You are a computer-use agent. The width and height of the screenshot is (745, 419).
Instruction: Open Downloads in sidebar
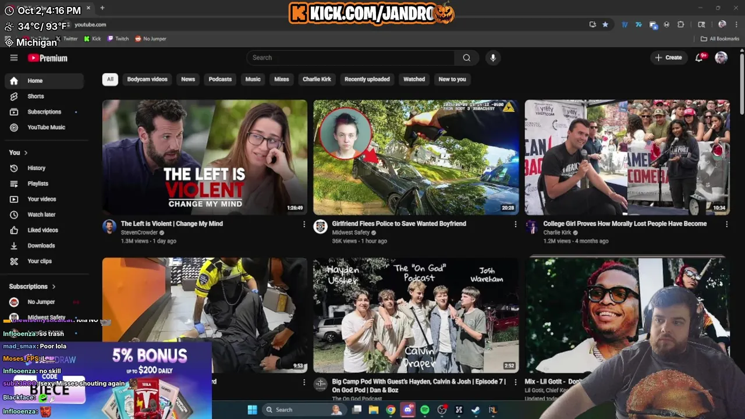(x=44, y=246)
